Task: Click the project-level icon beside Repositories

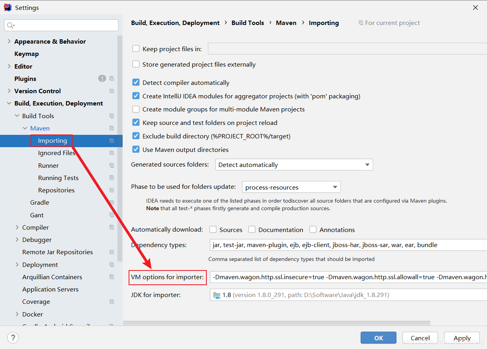Action: point(112,190)
